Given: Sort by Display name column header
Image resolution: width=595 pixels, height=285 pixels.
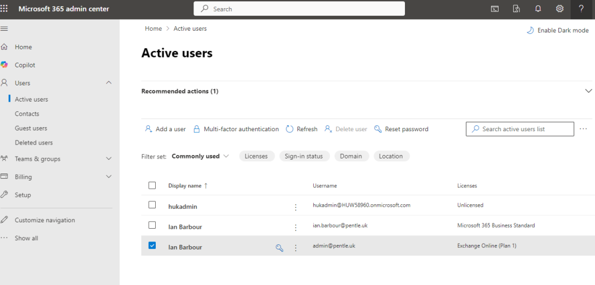Looking at the screenshot, I should (x=188, y=186).
